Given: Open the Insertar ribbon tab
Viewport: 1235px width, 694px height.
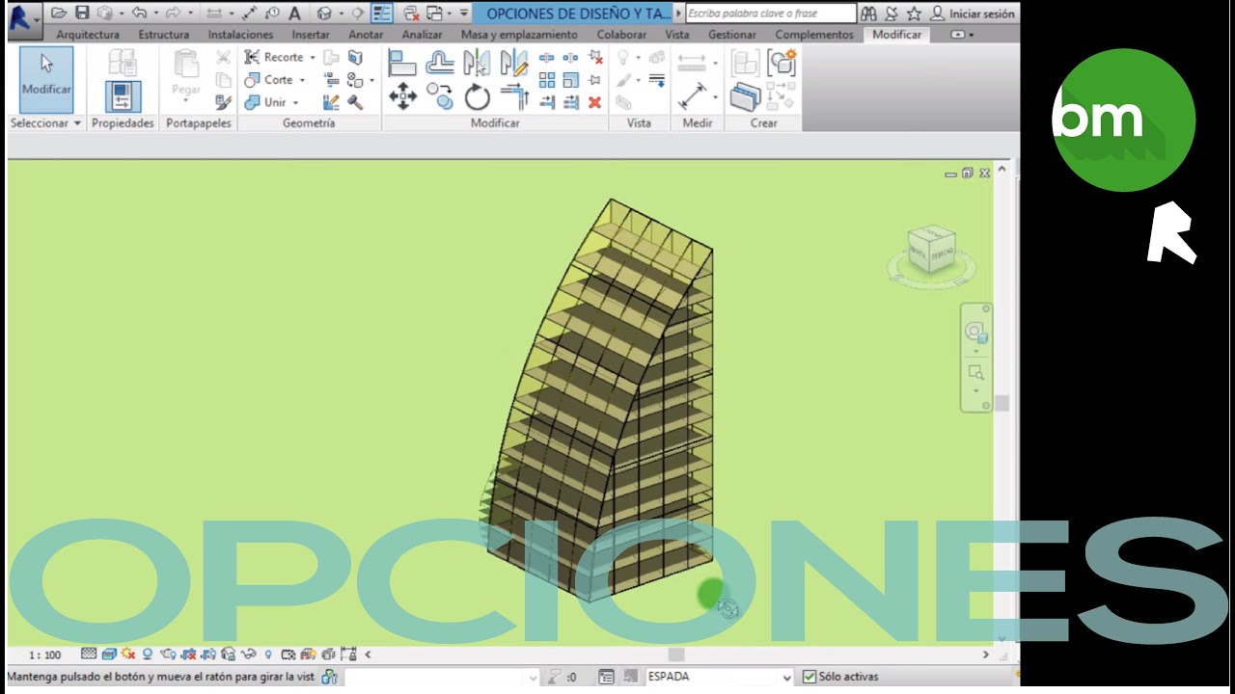Looking at the screenshot, I should (311, 35).
